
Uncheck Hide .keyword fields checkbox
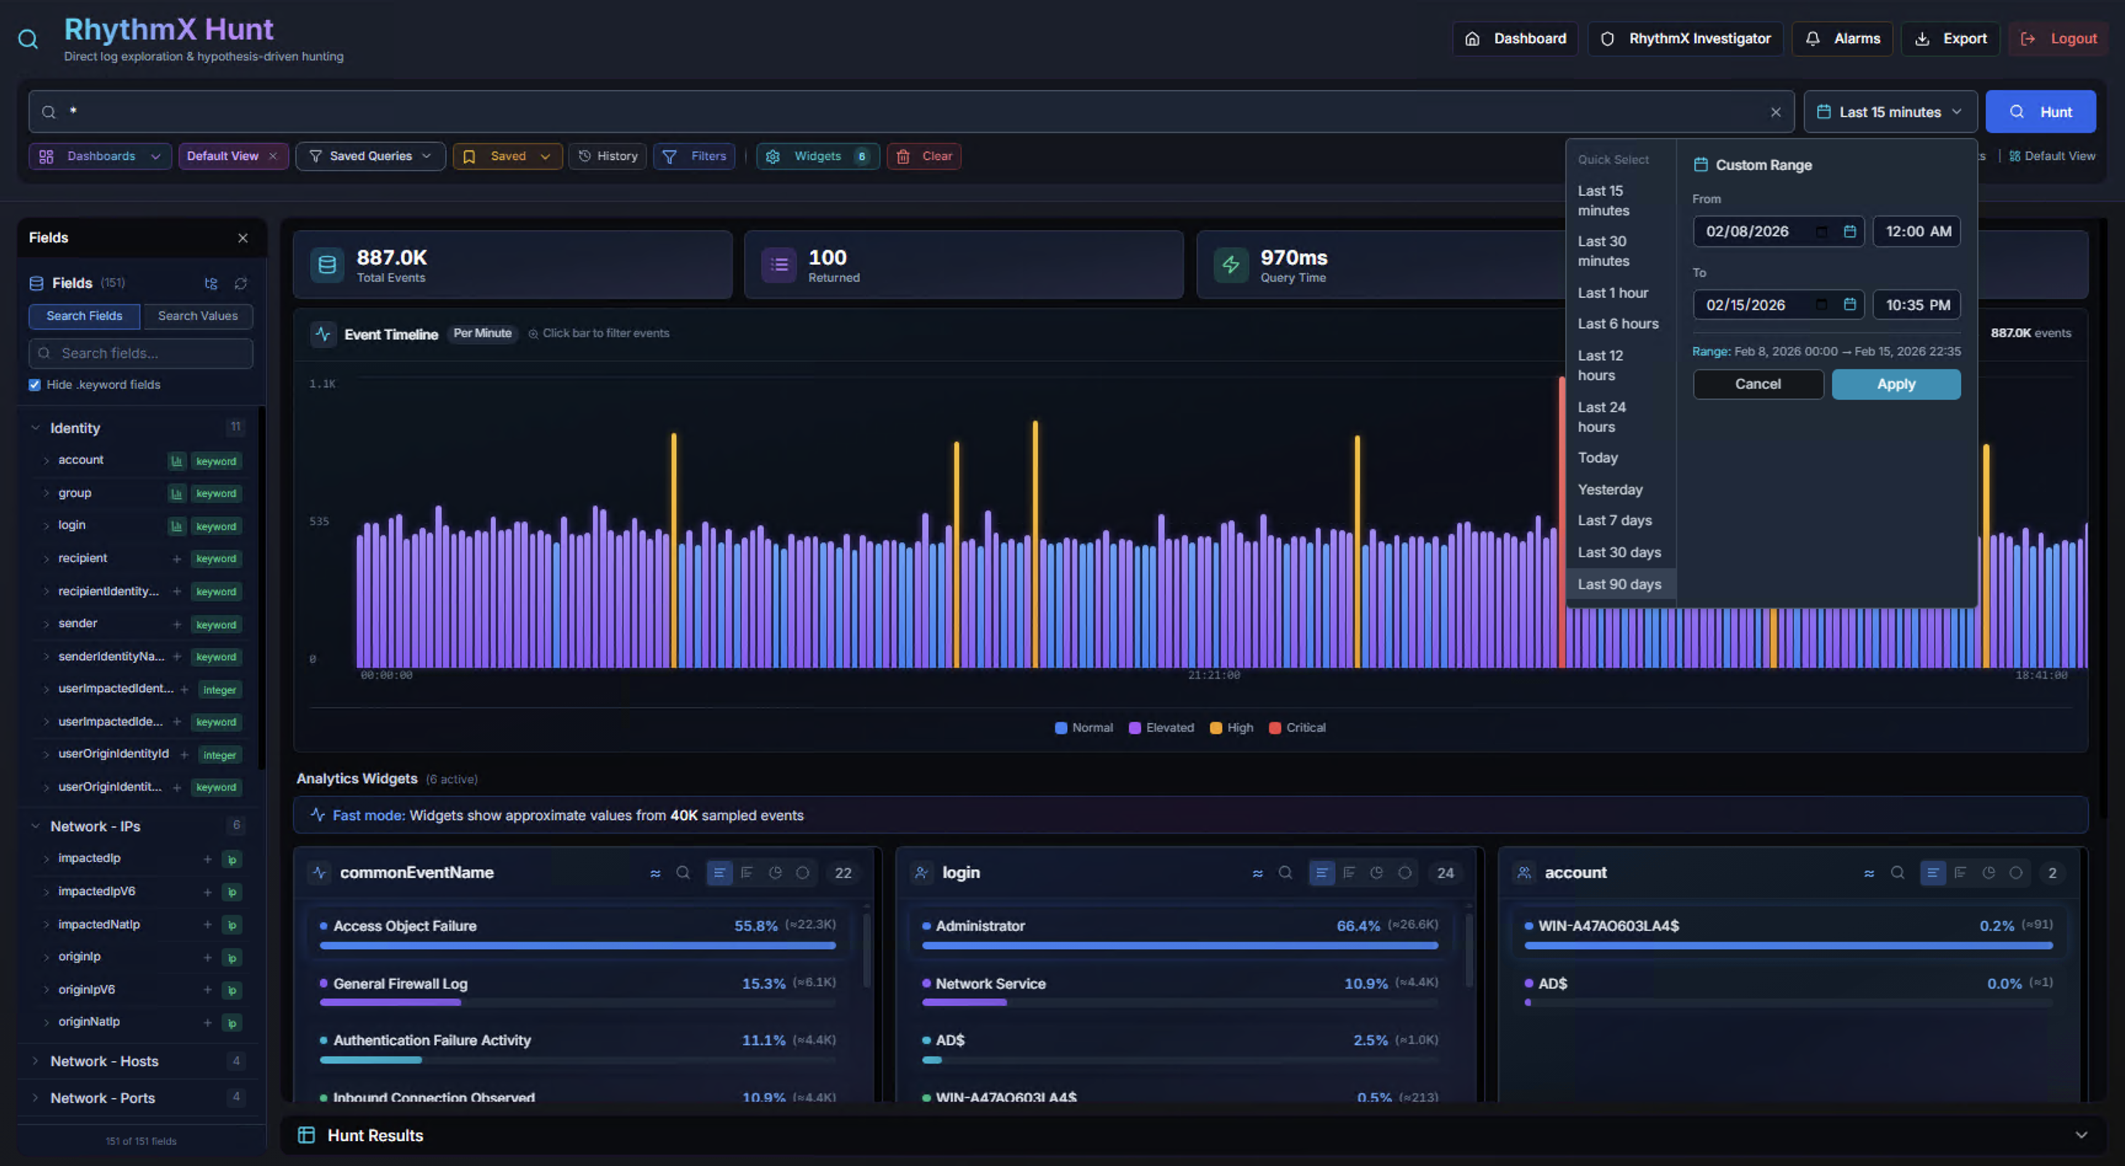[x=34, y=384]
